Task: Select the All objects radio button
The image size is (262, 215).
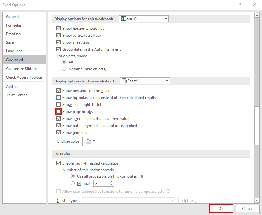Action: point(64,62)
